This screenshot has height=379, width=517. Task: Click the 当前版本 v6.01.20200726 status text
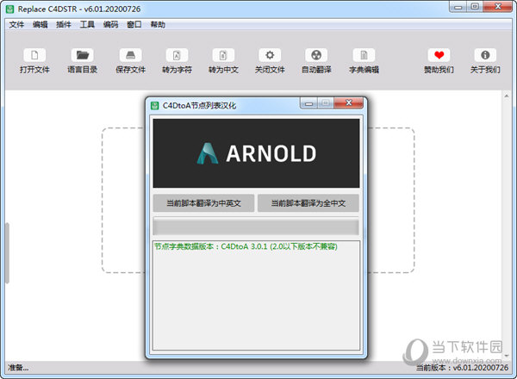(462, 368)
